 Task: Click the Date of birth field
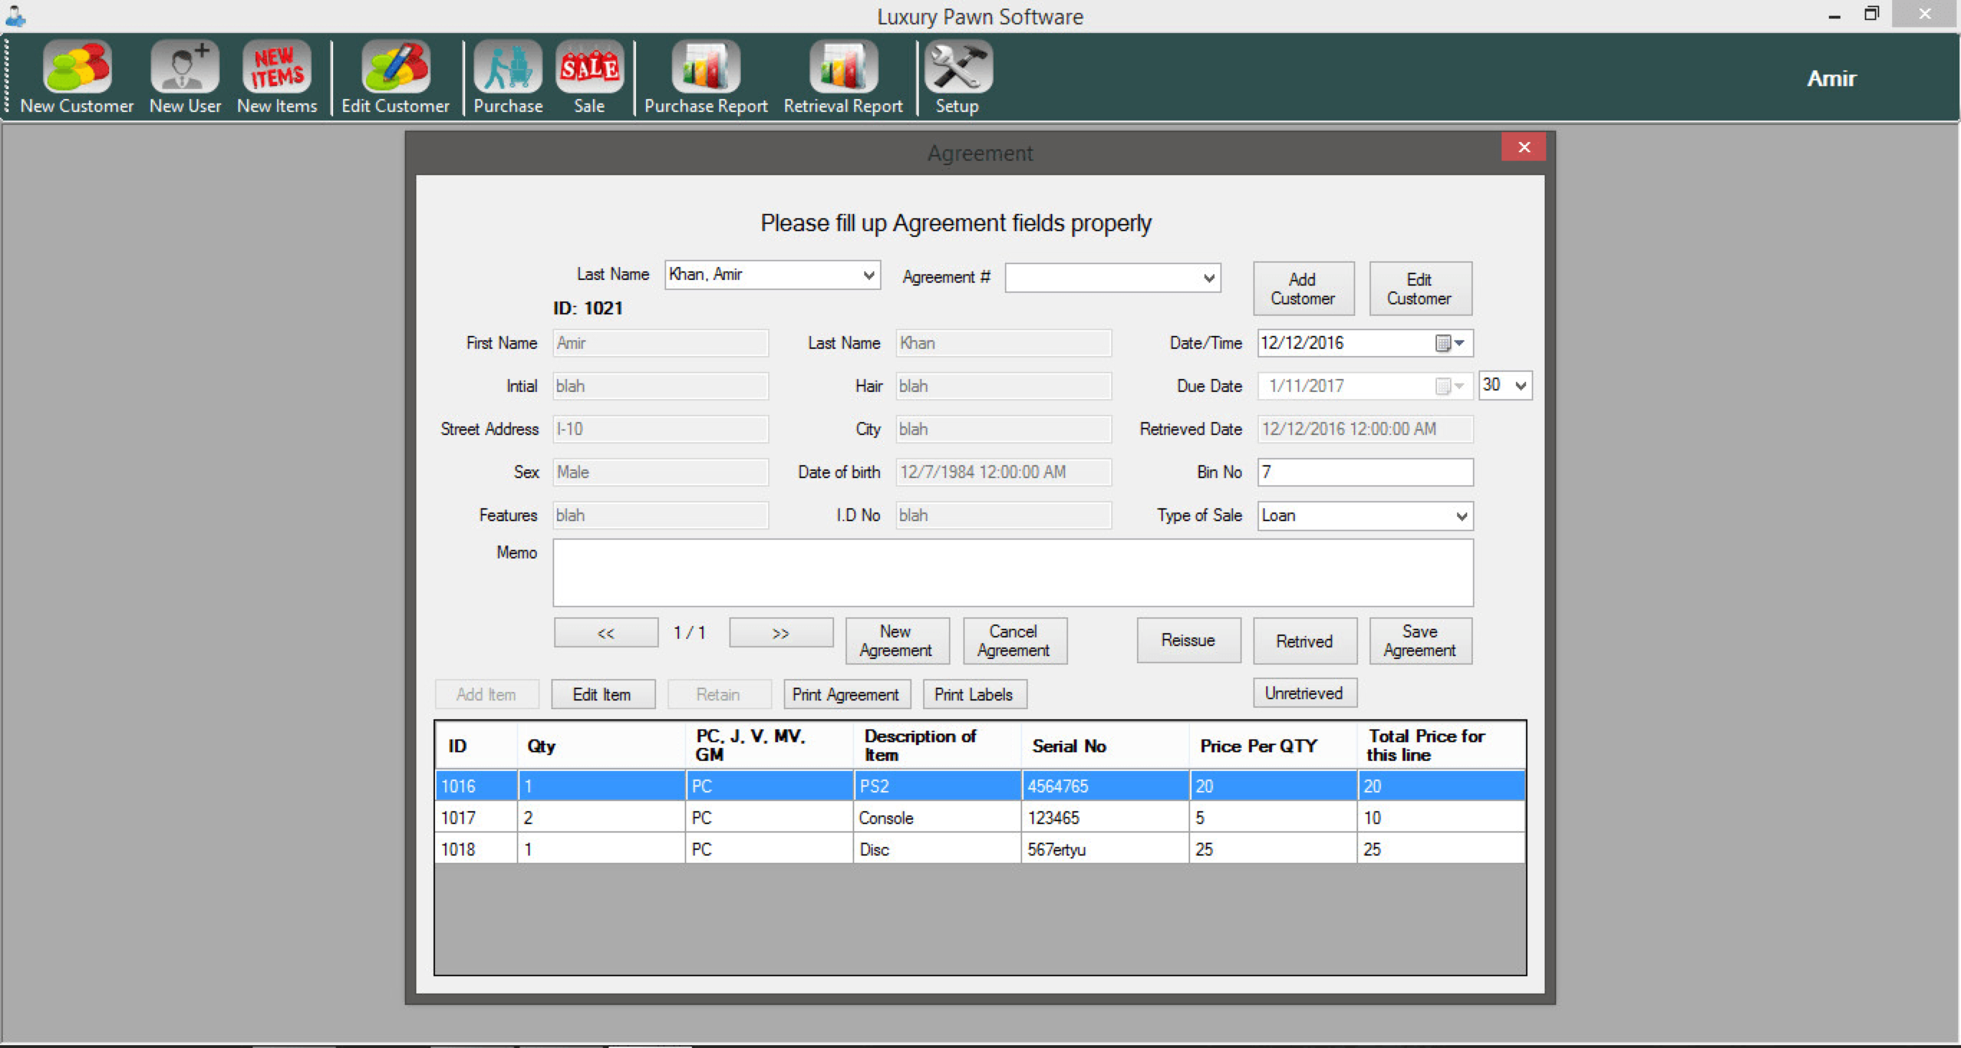tap(1003, 472)
